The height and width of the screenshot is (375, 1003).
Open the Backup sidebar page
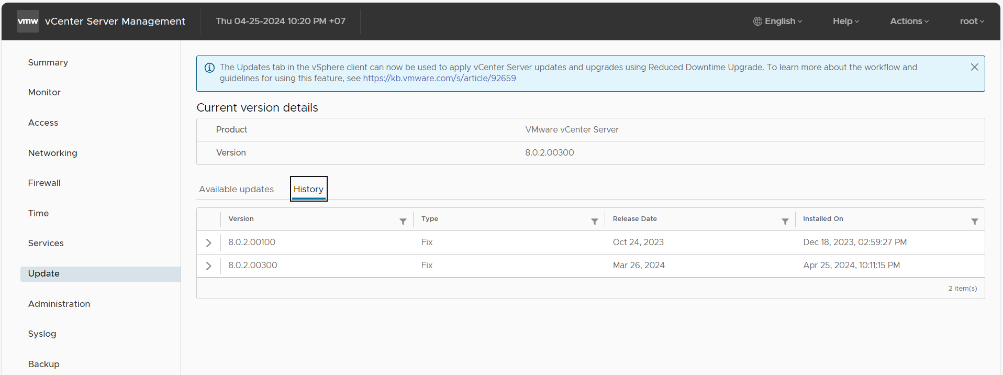43,364
